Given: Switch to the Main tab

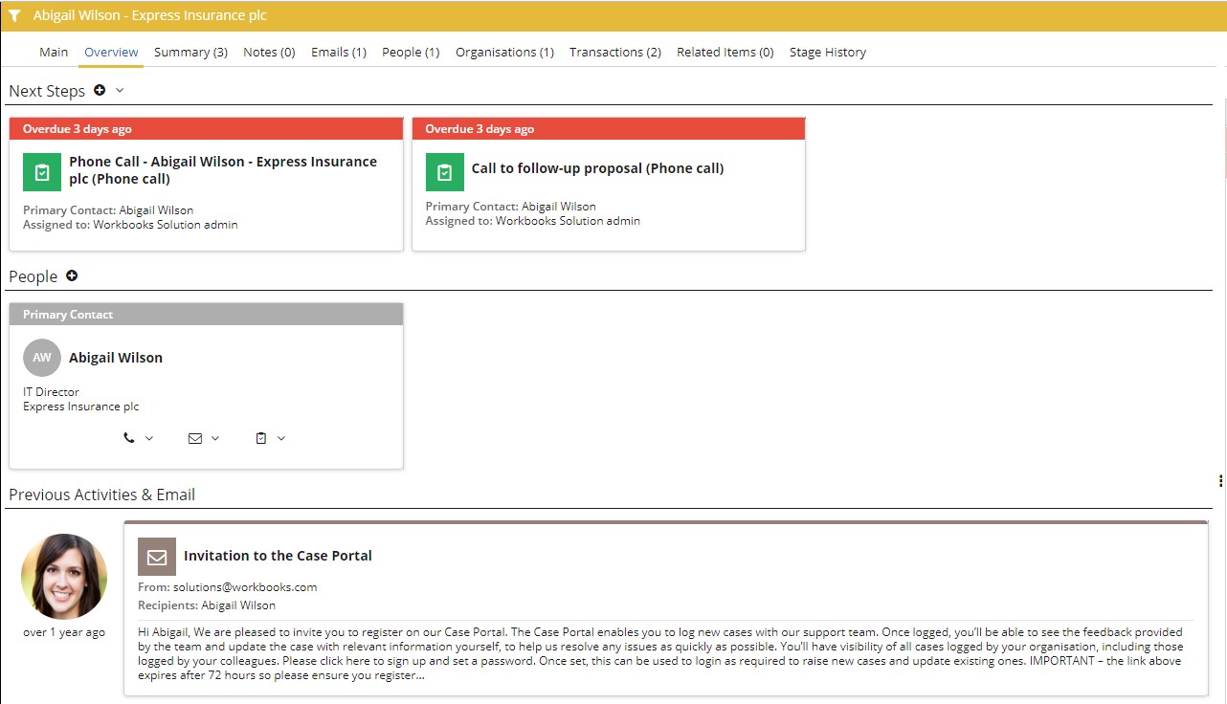Looking at the screenshot, I should (54, 53).
